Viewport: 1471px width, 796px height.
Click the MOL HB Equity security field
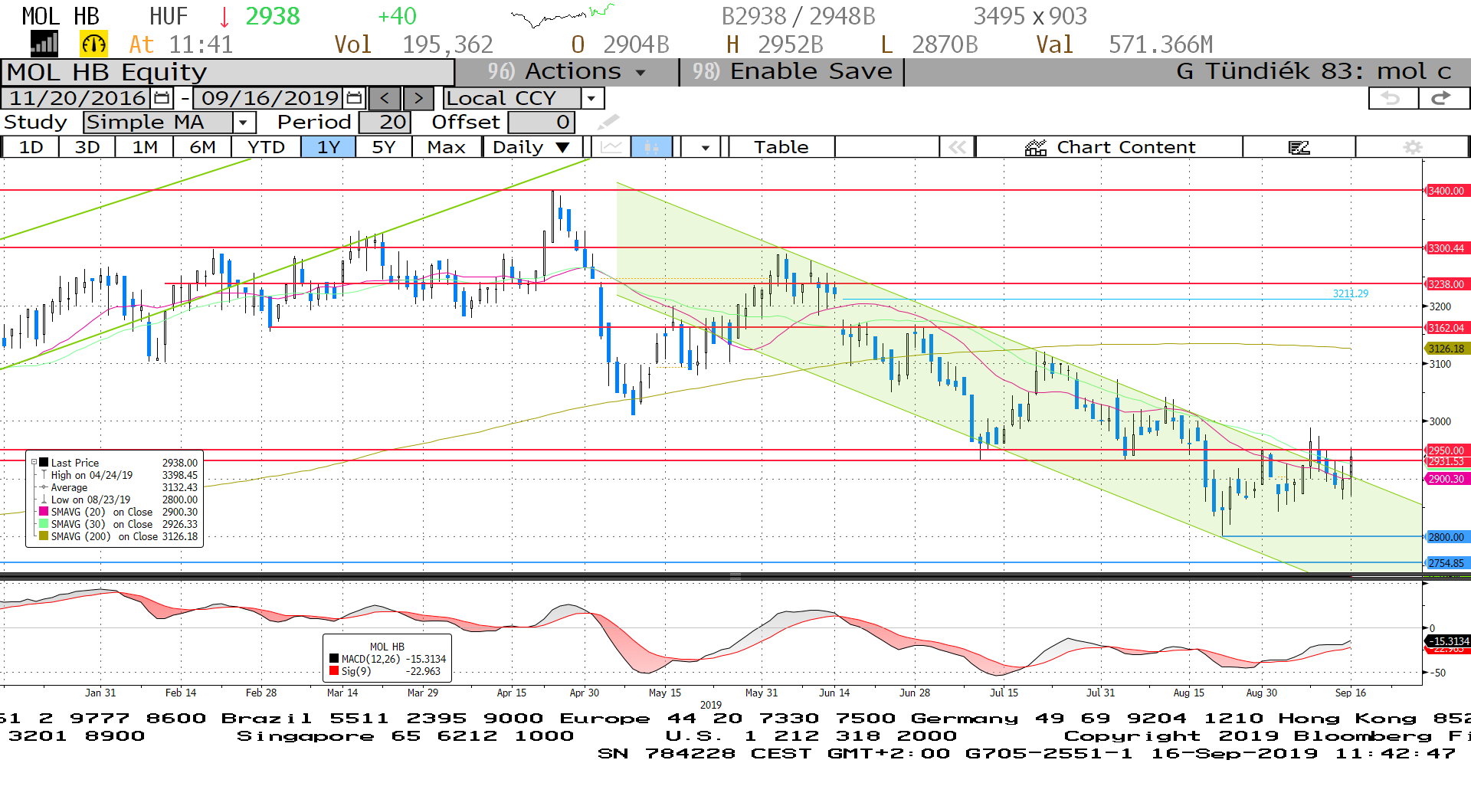point(228,72)
